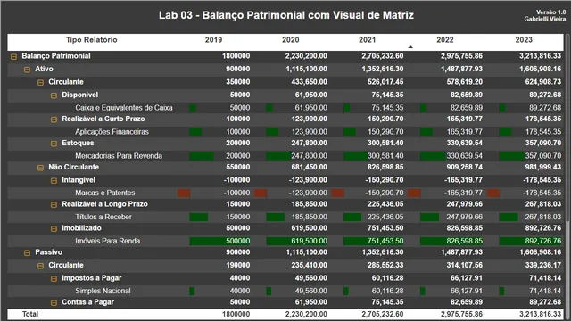This screenshot has height=321, width=571.
Task: Collapse the Balanço Patrimonial root row
Action: [x=14, y=57]
